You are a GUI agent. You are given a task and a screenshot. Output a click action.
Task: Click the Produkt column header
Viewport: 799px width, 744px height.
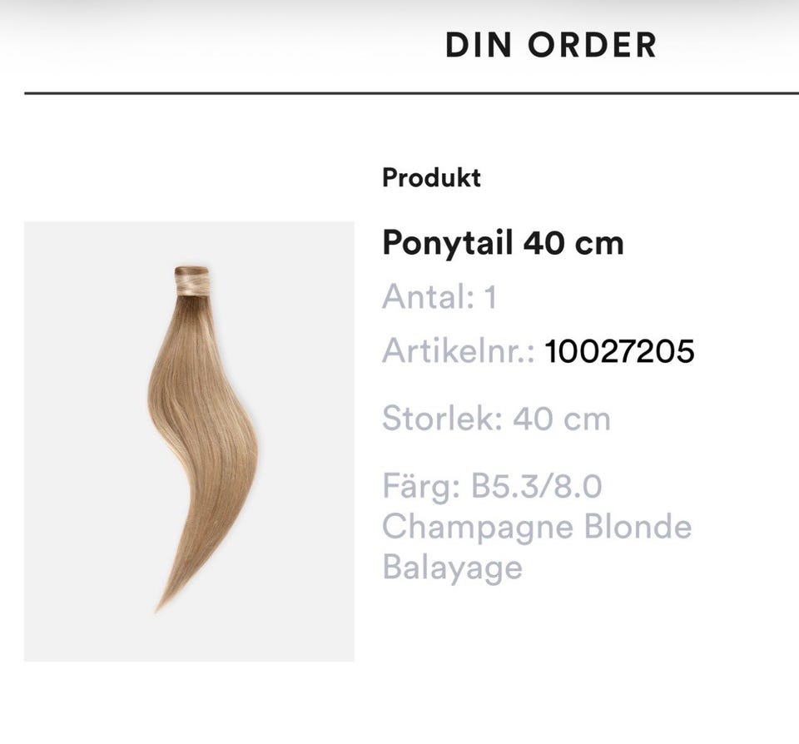tap(431, 178)
